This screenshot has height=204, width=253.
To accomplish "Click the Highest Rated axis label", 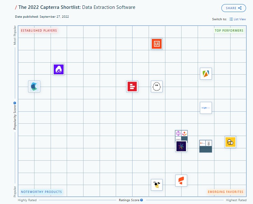I will pyautogui.click(x=236, y=200).
